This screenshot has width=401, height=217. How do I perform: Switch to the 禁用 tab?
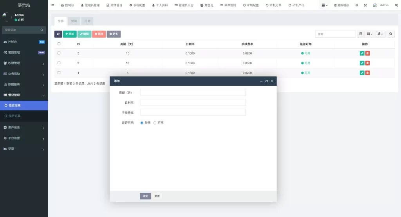[74, 21]
